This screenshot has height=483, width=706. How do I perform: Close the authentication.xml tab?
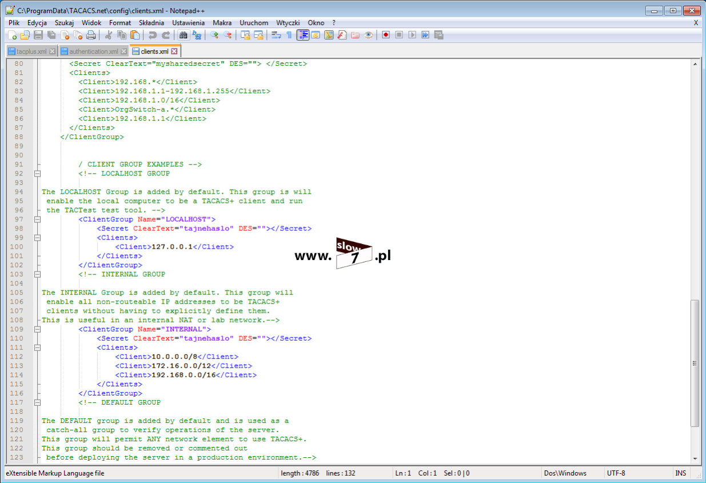tap(123, 51)
